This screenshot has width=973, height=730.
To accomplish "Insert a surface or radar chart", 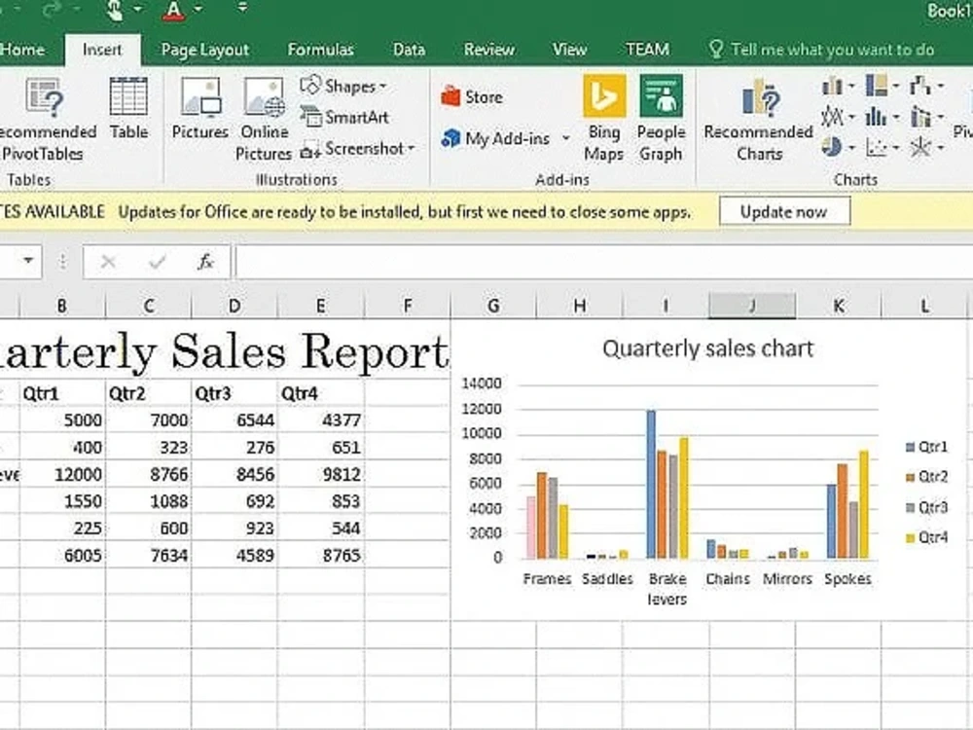I will click(x=927, y=147).
